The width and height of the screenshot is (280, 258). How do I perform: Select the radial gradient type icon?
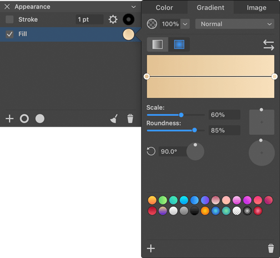point(179,45)
